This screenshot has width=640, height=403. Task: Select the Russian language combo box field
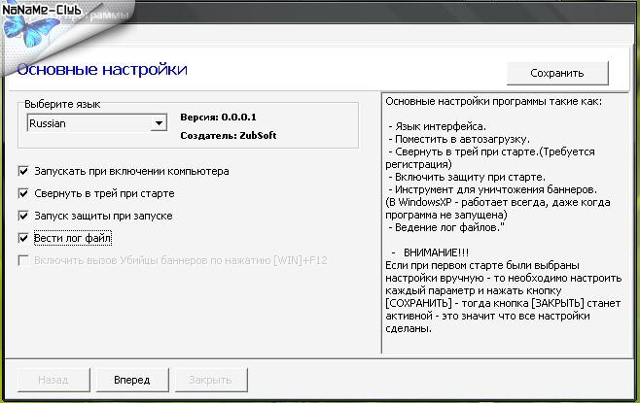tap(88, 124)
